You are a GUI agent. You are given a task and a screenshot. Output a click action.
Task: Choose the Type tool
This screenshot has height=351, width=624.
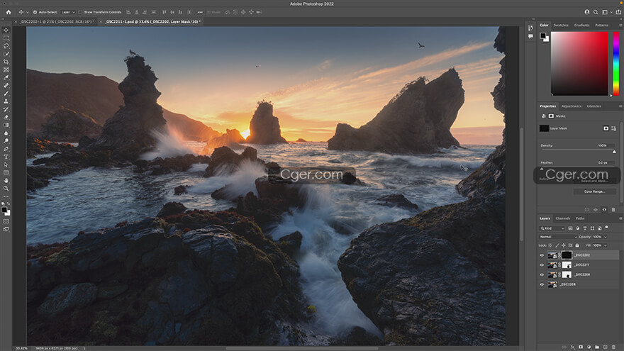tap(6, 157)
